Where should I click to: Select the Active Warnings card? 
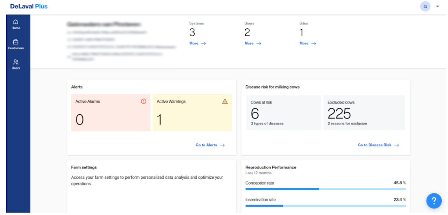click(x=192, y=113)
